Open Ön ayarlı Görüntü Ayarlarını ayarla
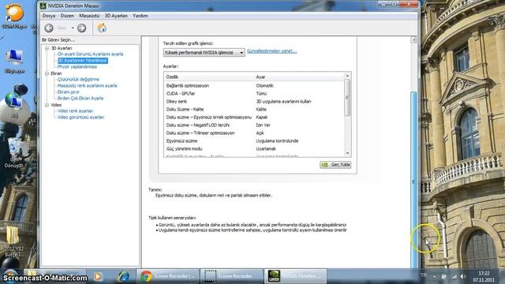505x284 pixels. click(x=90, y=54)
